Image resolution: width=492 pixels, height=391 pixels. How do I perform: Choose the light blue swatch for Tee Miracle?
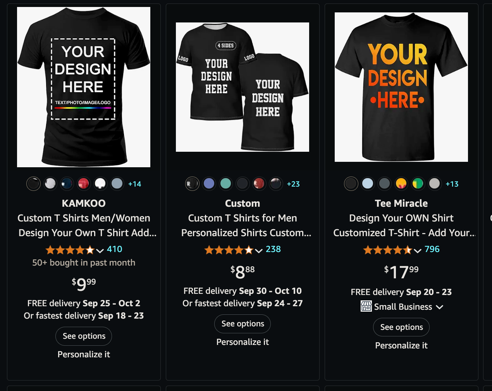tap(368, 183)
